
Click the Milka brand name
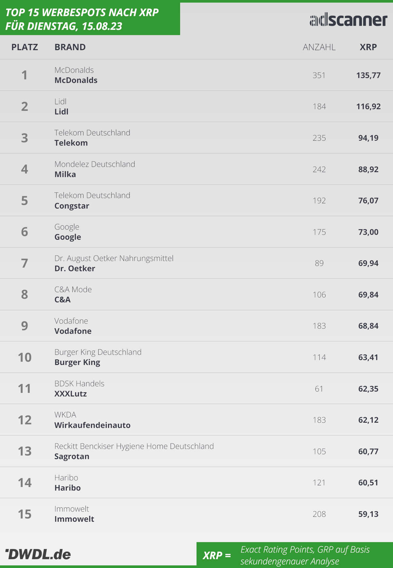(65, 174)
